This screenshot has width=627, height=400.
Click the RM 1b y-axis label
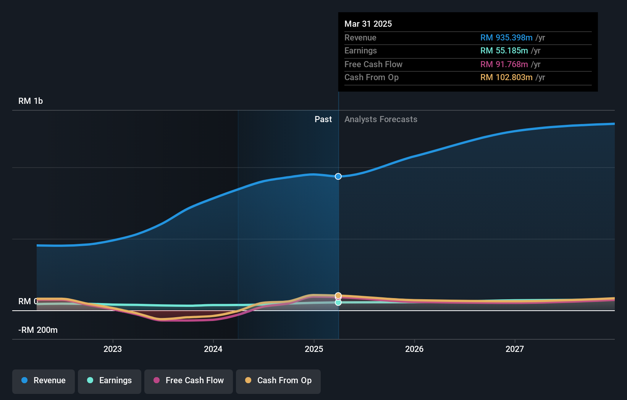[31, 101]
